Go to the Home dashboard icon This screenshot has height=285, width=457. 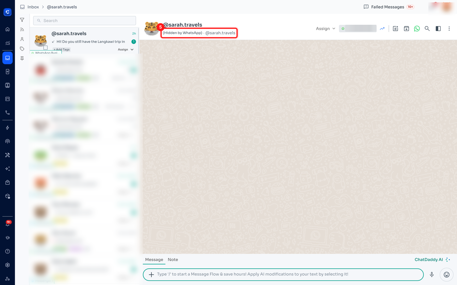(x=8, y=29)
